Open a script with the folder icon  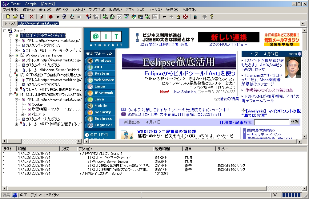tap(15, 17)
